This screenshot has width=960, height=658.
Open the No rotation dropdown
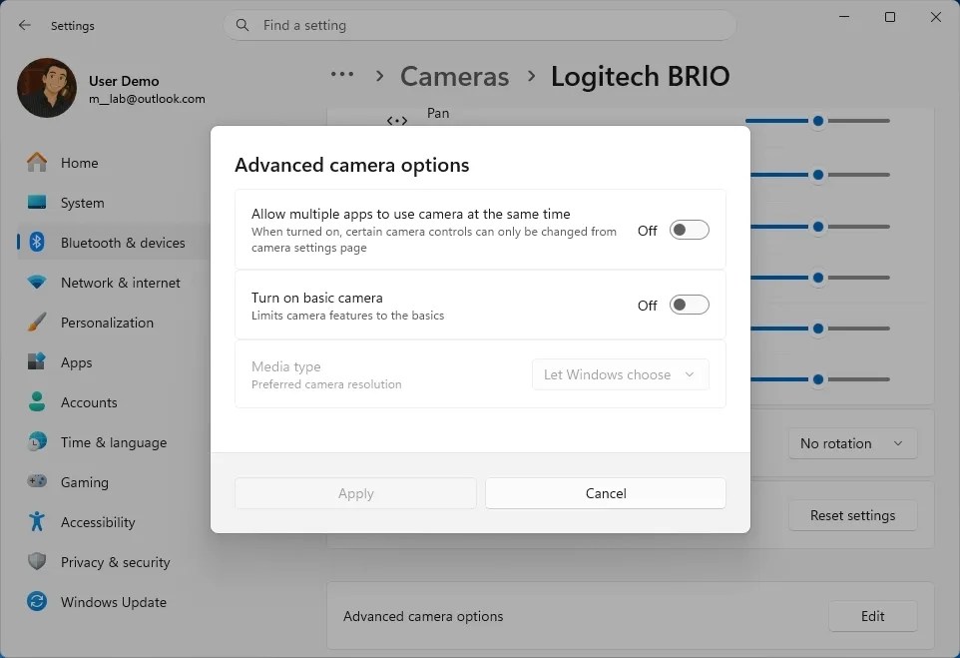pos(853,443)
